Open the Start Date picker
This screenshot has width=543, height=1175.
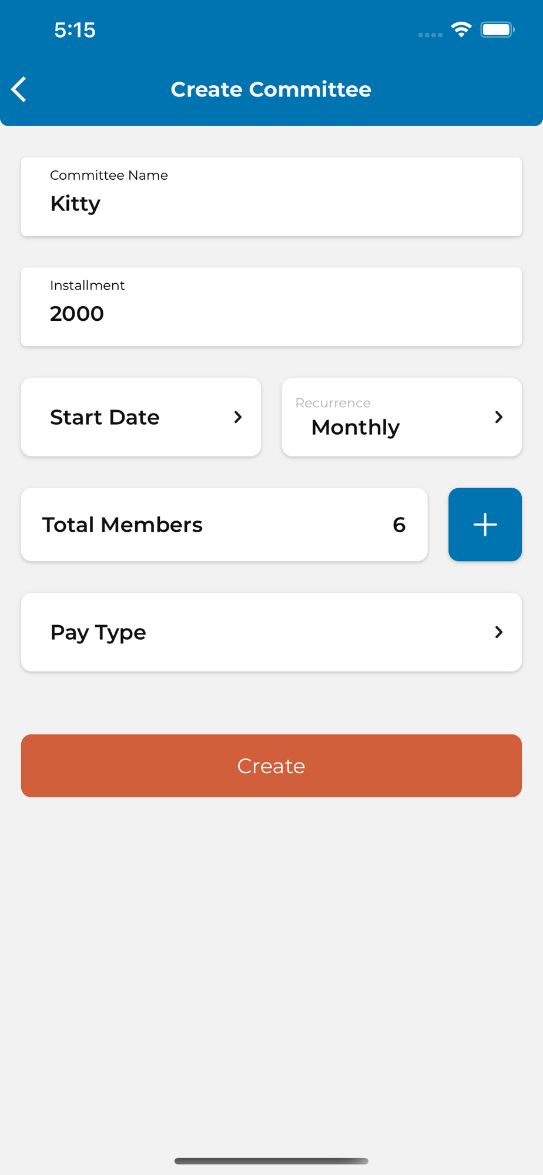(141, 417)
